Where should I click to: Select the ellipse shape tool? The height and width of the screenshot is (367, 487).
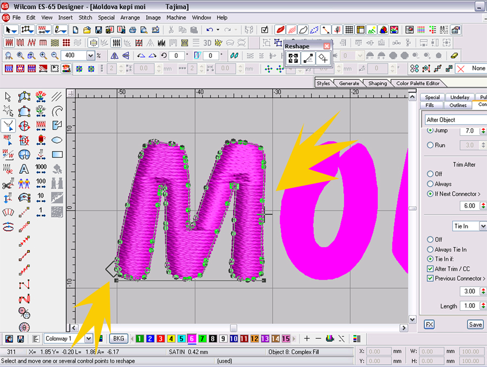click(57, 140)
